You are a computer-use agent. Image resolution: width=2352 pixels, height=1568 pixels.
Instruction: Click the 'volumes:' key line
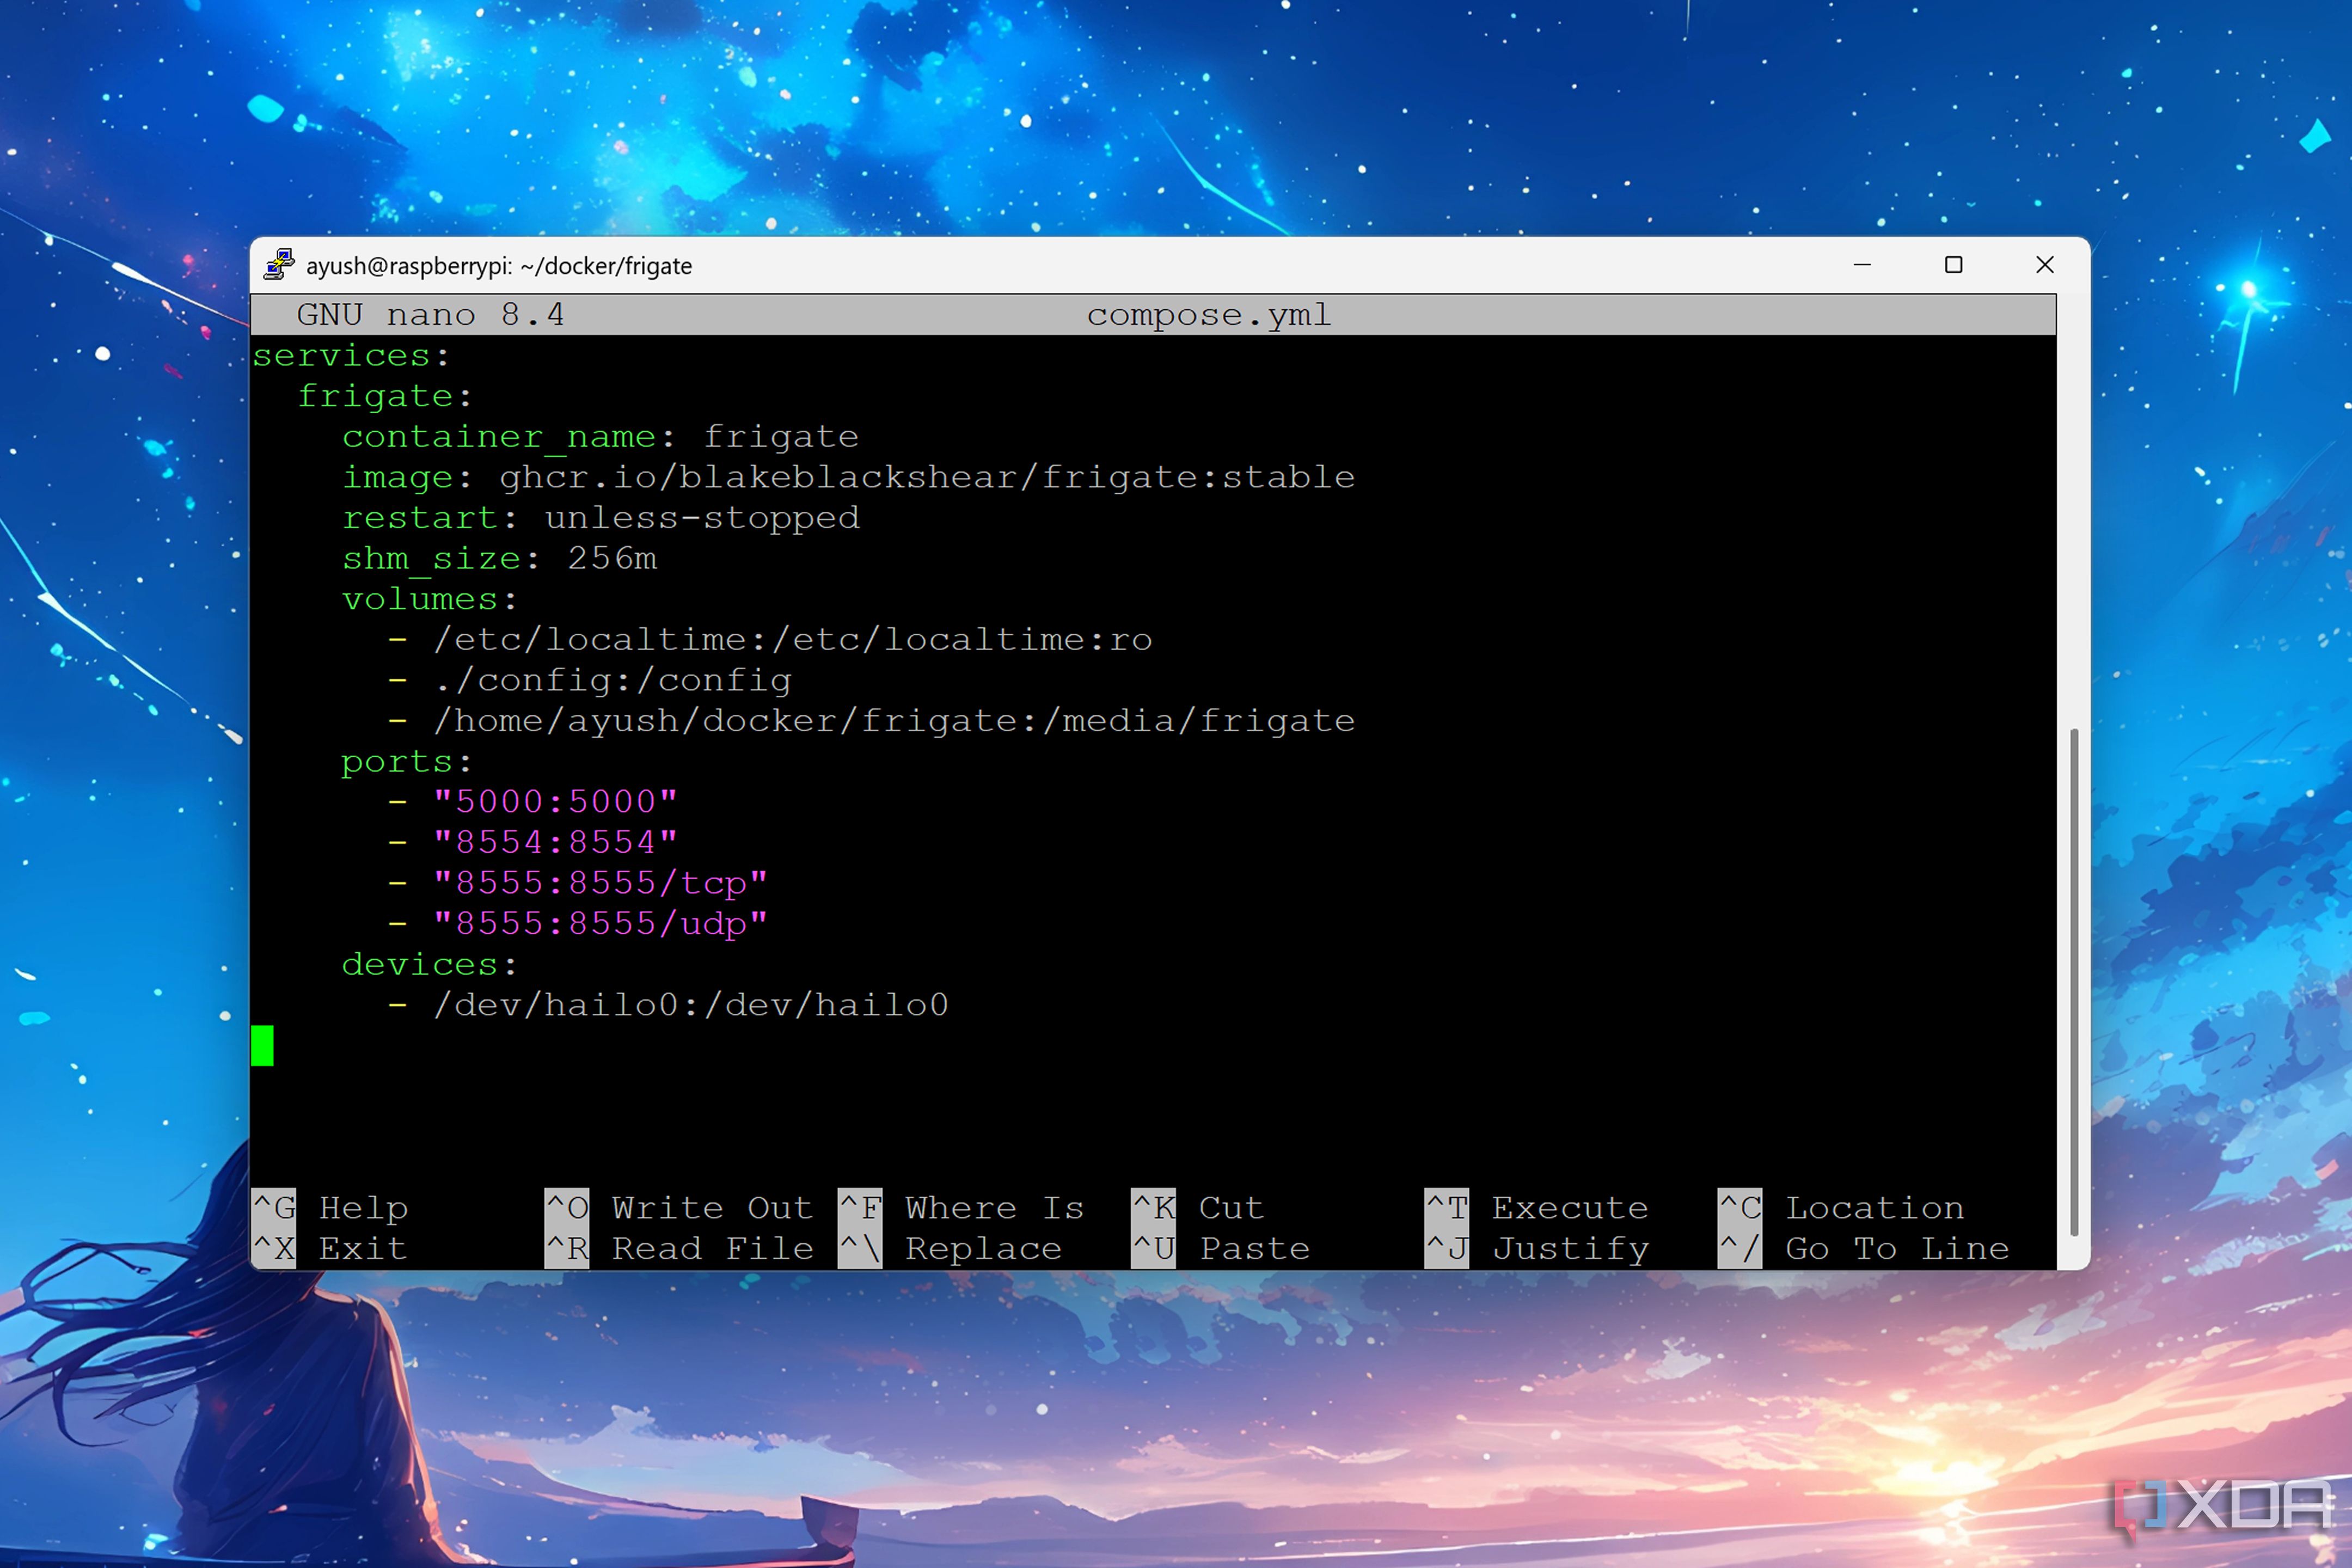tap(430, 600)
